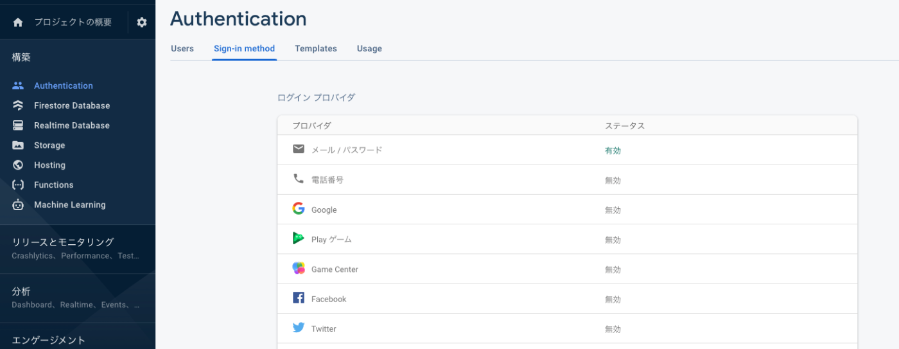
Task: Open Functions in the sidebar
Action: 53,185
